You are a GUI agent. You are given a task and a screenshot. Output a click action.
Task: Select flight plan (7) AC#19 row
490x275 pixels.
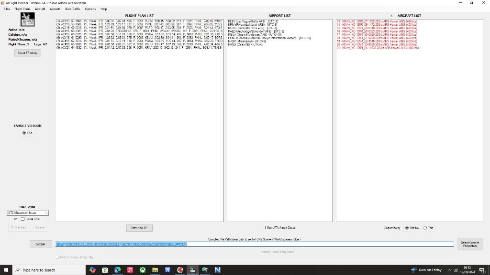tap(139, 41)
